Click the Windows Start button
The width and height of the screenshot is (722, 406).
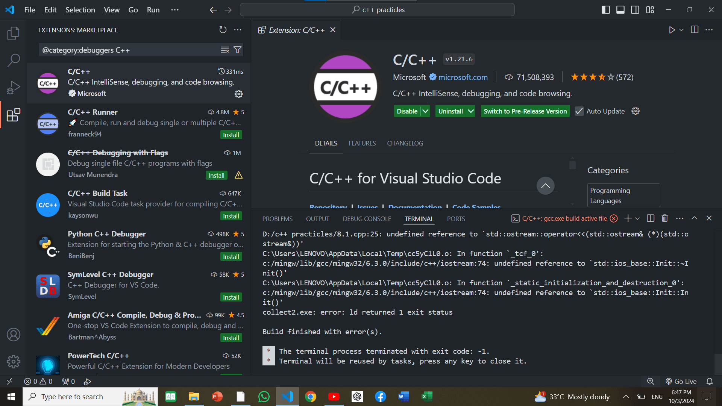coord(11,397)
